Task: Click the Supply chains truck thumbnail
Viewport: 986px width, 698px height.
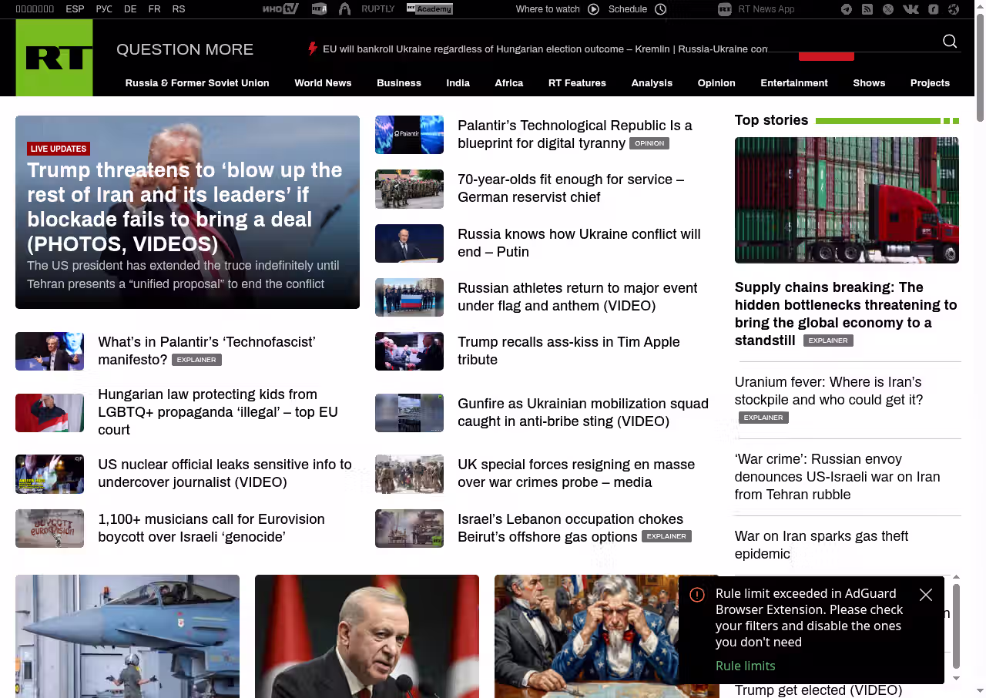Action: pos(847,200)
